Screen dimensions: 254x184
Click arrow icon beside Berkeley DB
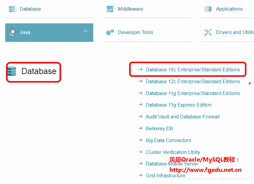click(140, 128)
